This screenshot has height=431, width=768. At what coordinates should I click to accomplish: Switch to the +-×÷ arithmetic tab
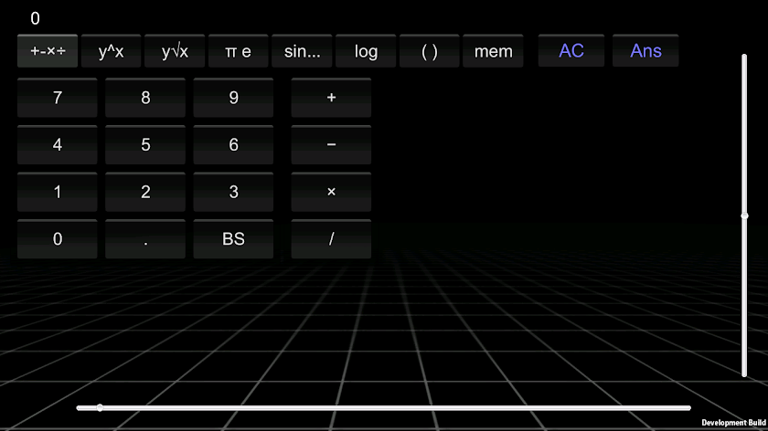pos(48,51)
